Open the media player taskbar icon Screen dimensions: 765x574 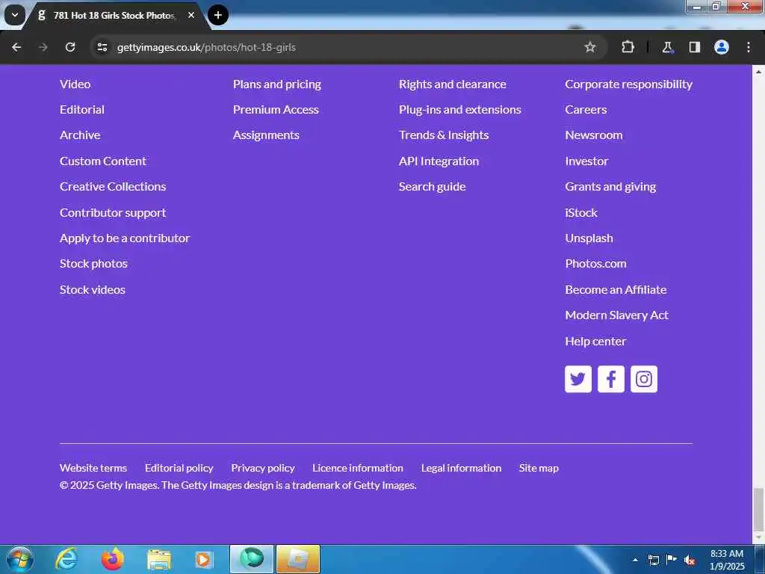click(x=203, y=560)
